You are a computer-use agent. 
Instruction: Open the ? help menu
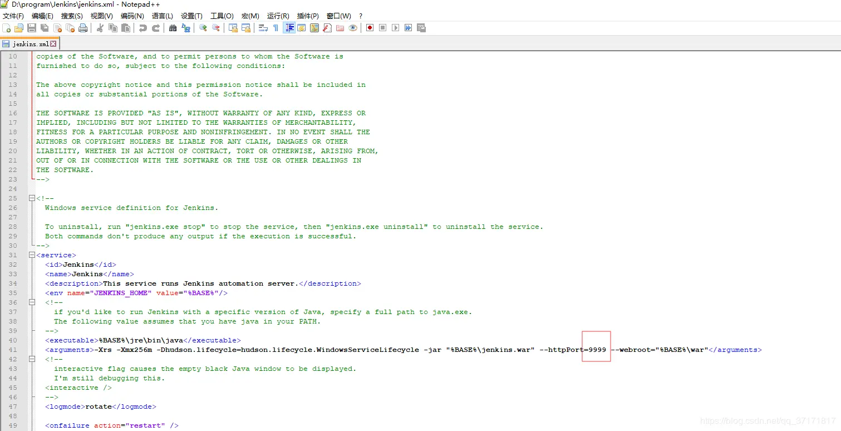(x=361, y=16)
